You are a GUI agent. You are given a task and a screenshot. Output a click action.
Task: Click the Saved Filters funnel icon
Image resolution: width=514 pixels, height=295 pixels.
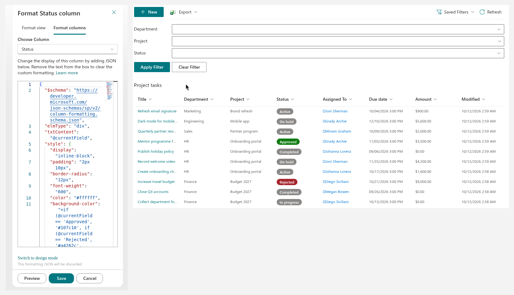click(x=439, y=12)
